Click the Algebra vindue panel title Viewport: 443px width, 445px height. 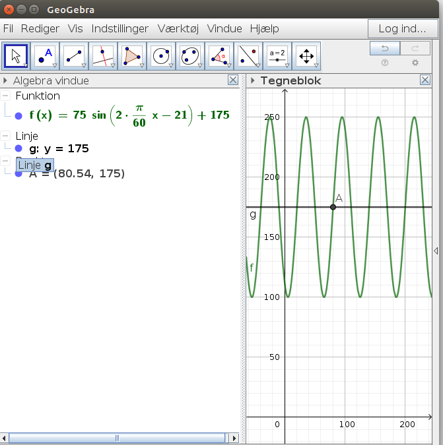(x=51, y=80)
